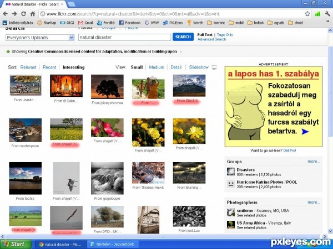Open the PXLEyes bookmark
The height and width of the screenshot is (249, 333).
click(x=173, y=23)
